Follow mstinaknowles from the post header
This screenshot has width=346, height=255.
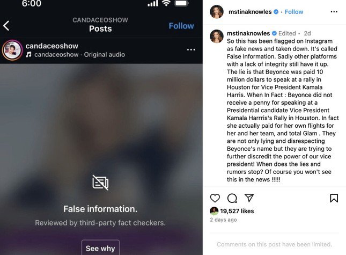click(x=294, y=12)
